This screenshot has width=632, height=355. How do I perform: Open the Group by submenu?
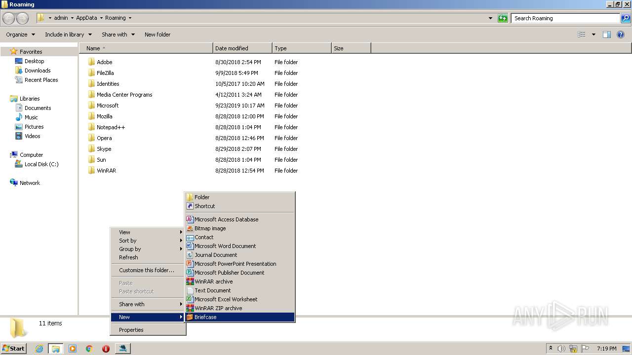point(148,249)
